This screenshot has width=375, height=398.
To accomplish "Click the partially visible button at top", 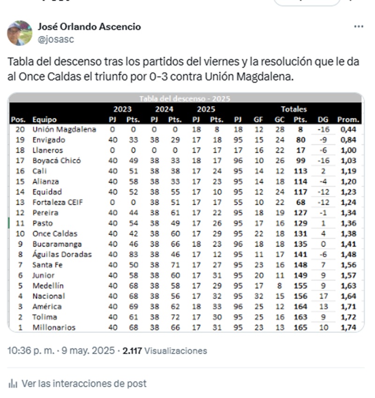I will [x=307, y=2].
